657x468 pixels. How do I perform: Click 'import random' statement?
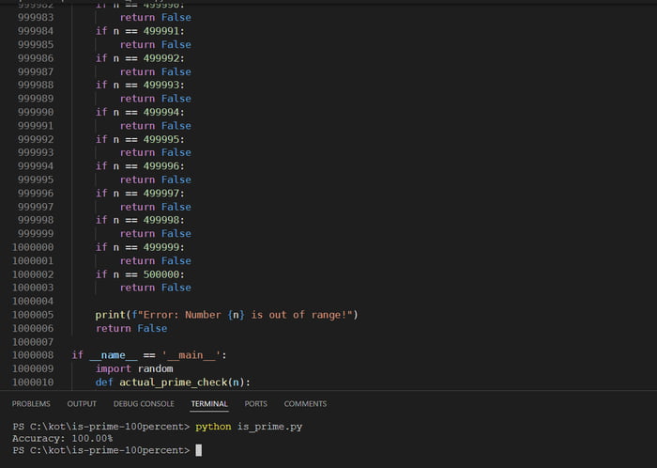click(x=134, y=368)
